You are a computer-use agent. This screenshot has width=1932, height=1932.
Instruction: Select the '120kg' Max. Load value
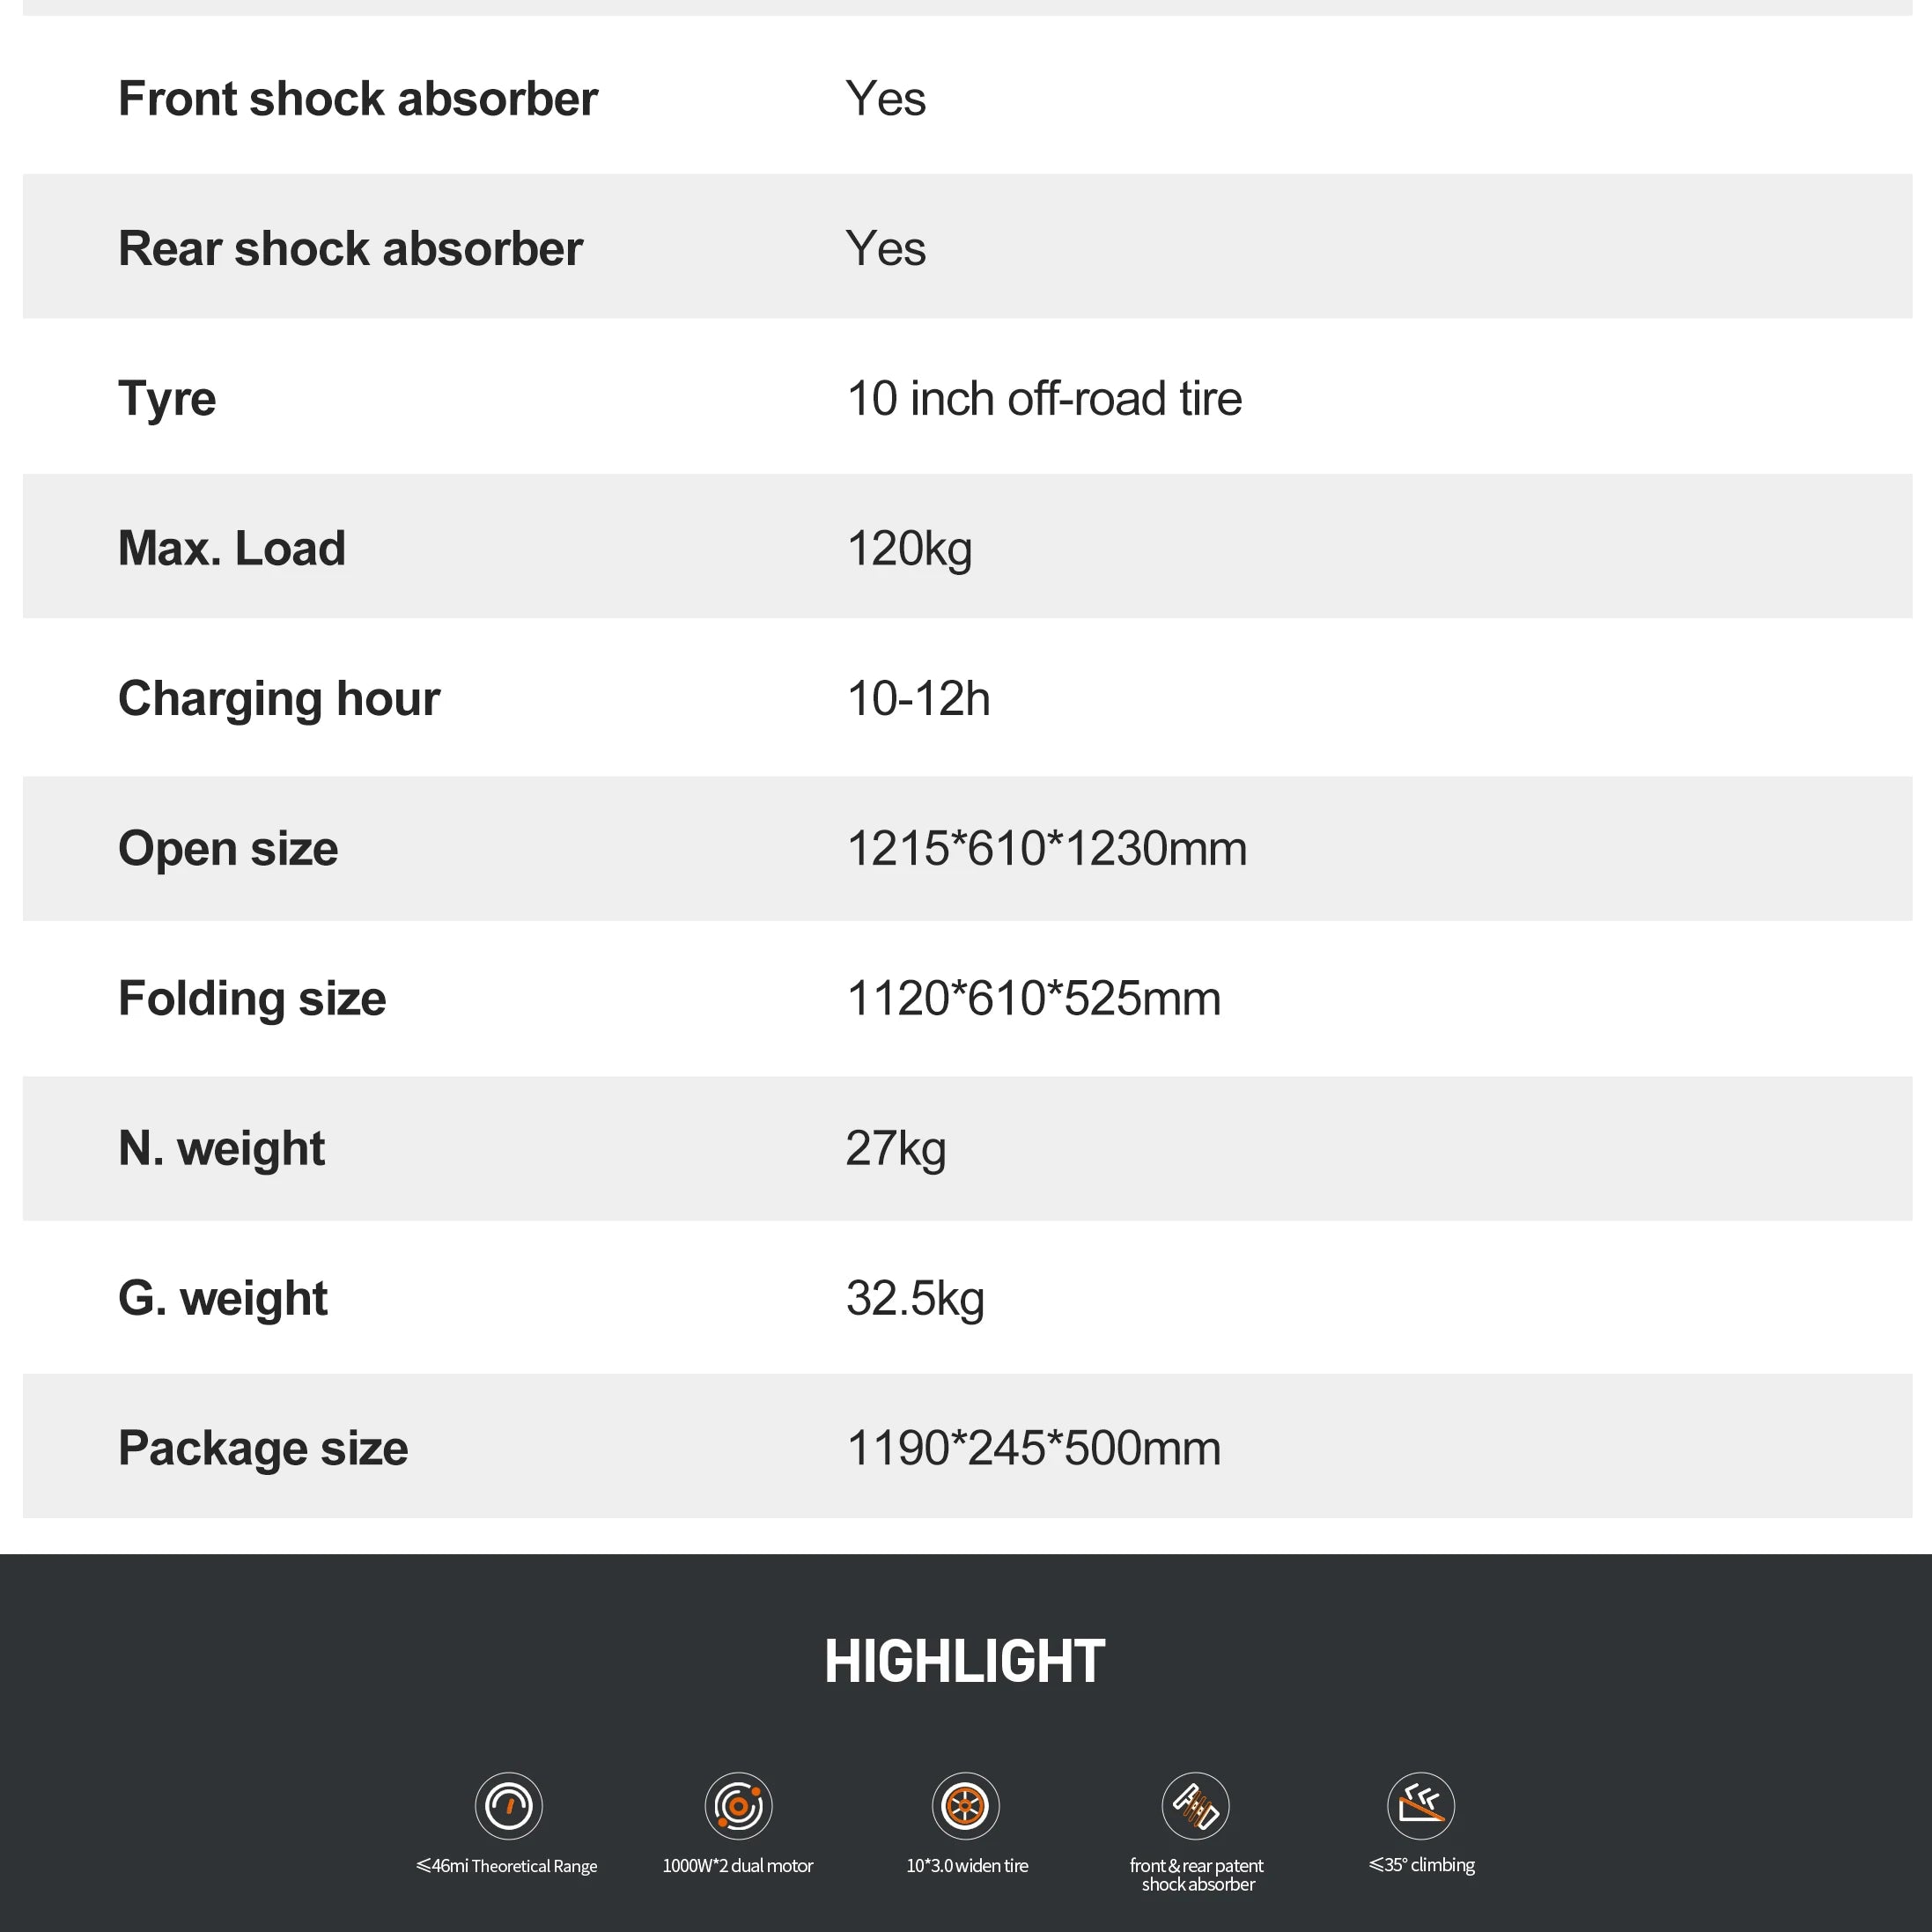point(909,549)
